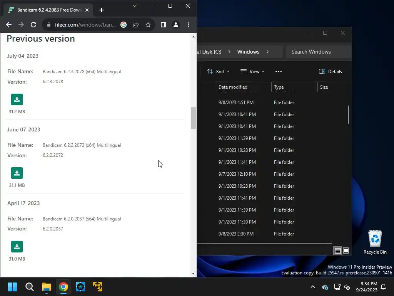Open the clock showing 3:34 PM
The image size is (394, 296).
click(367, 287)
